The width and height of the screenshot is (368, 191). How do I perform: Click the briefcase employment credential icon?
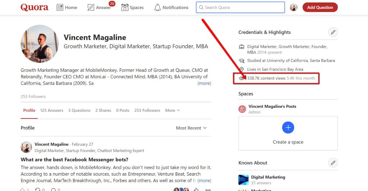pyautogui.click(x=241, y=47)
